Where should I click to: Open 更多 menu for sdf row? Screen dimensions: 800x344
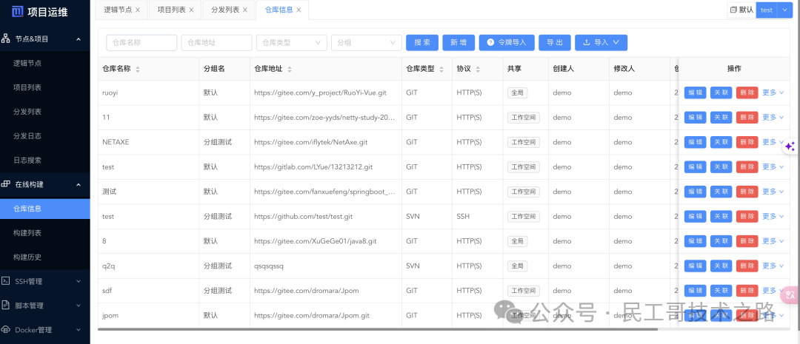point(773,291)
